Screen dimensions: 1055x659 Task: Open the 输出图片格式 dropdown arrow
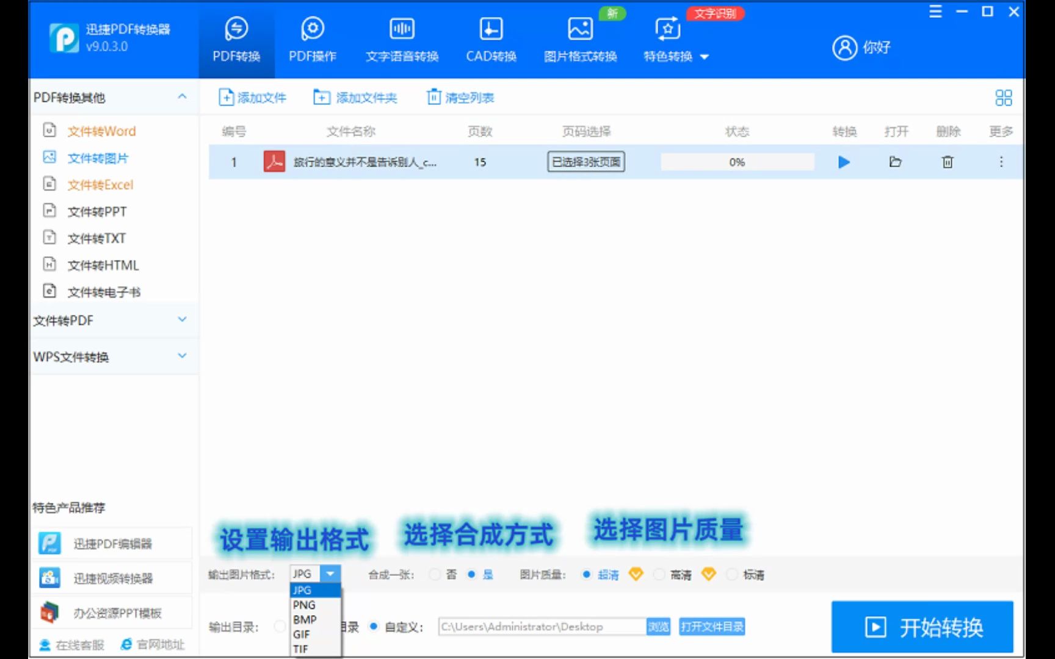pyautogui.click(x=330, y=574)
